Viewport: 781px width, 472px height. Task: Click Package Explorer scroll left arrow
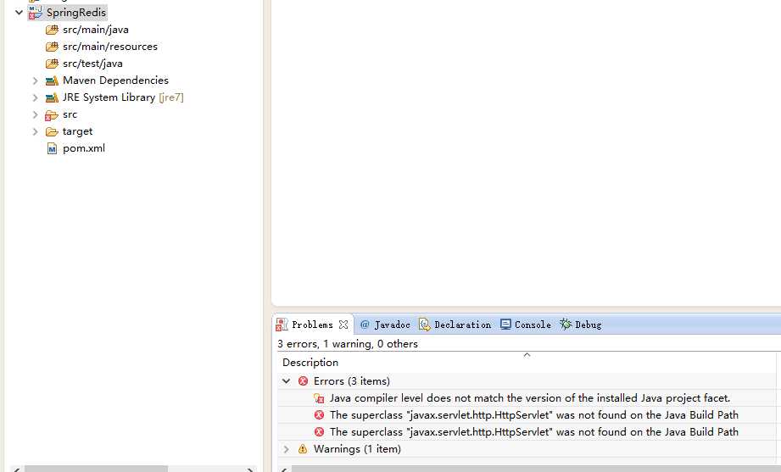pyautogui.click(x=16, y=469)
